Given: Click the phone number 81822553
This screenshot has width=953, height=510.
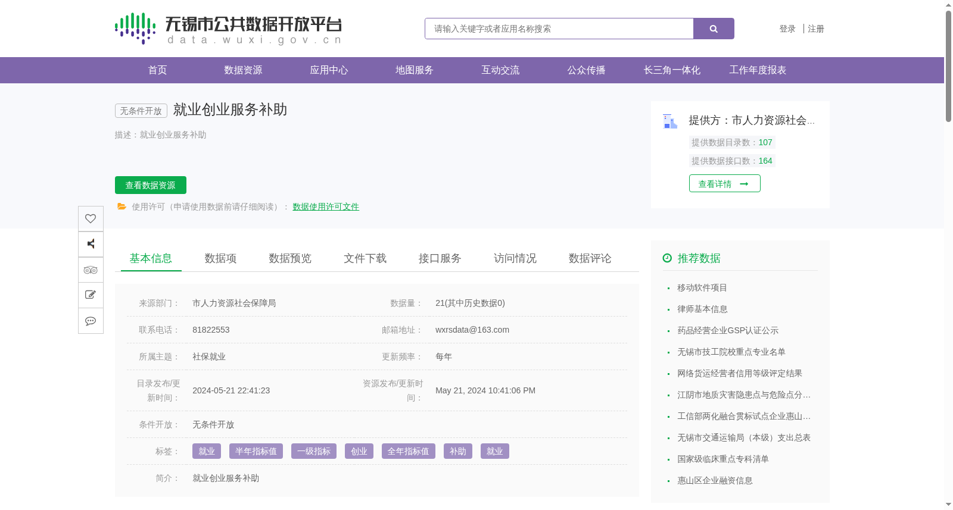Looking at the screenshot, I should click(x=211, y=330).
